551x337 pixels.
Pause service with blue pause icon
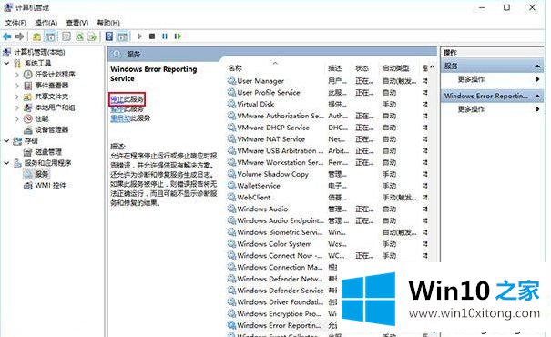(165, 36)
